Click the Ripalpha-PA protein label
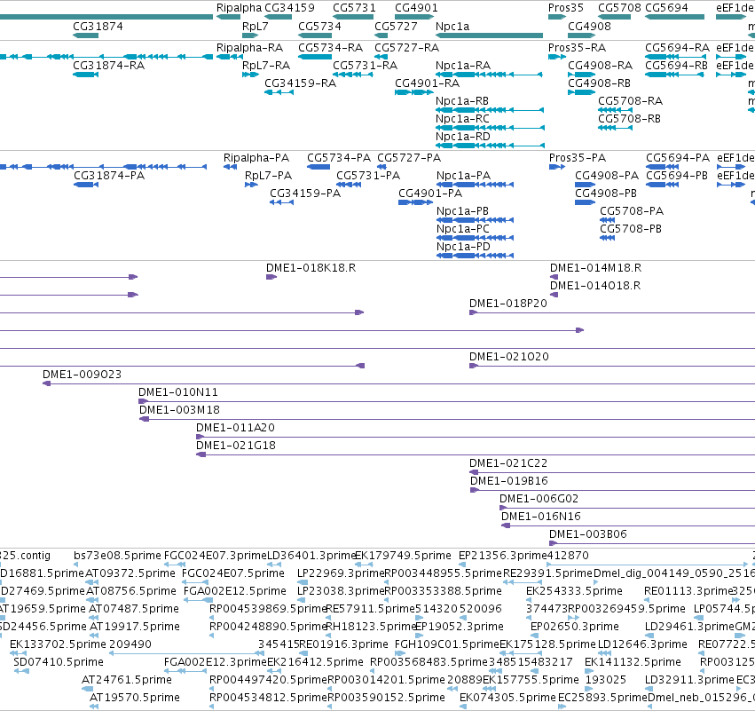755x711 pixels. click(256, 158)
